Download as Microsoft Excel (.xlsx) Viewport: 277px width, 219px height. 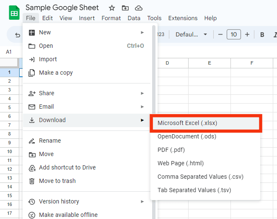pyautogui.click(x=206, y=123)
